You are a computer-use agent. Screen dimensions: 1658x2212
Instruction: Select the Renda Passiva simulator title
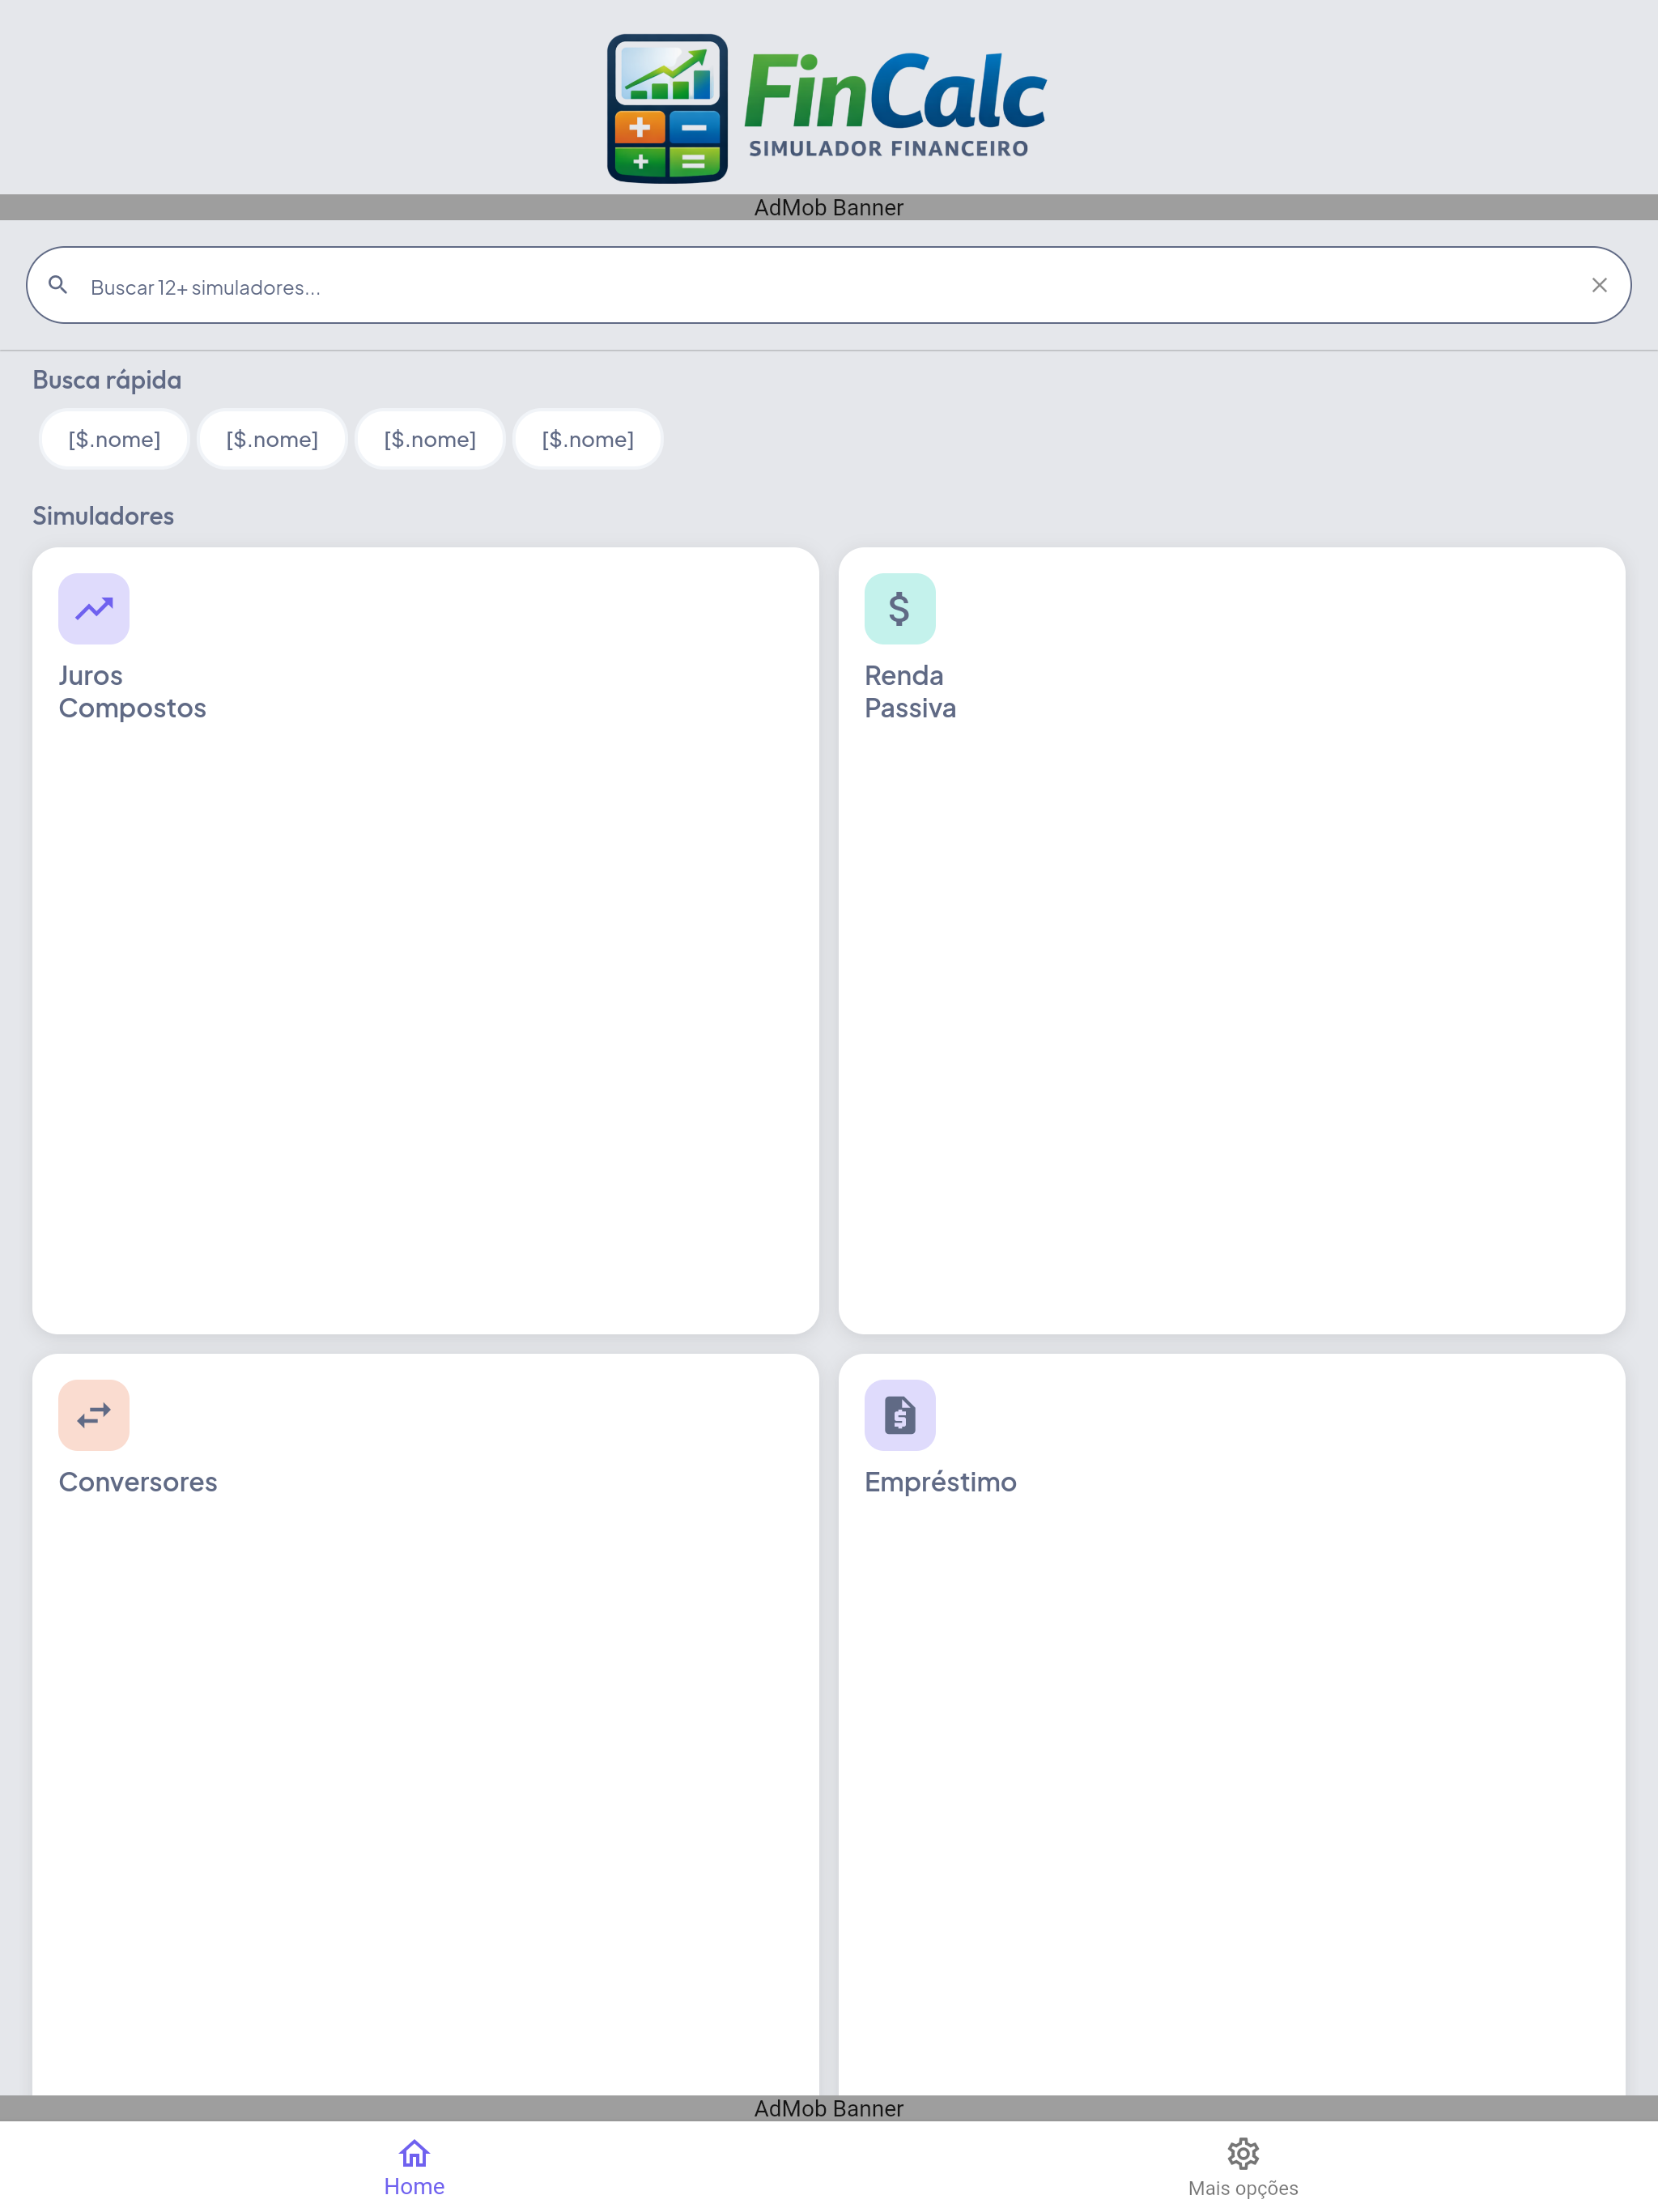[x=910, y=692]
